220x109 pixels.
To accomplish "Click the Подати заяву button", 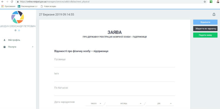I will [205, 35].
